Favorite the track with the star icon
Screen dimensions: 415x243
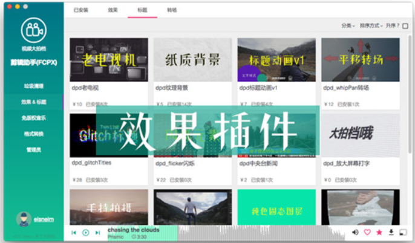tap(379, 232)
